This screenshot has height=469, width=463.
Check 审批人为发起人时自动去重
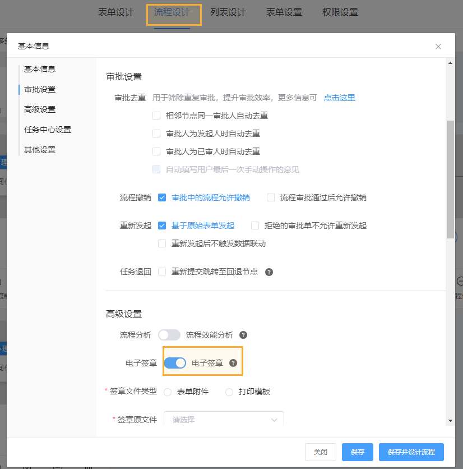point(155,134)
